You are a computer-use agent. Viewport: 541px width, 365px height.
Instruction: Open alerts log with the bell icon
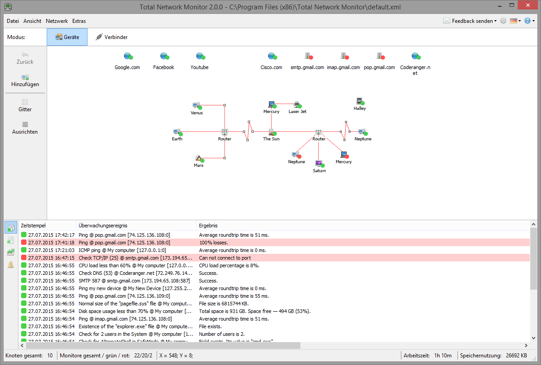[11, 265]
